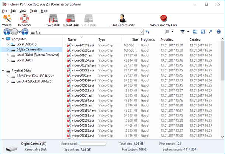The height and width of the screenshot is (154, 225).
Task: Expand CBM Flash Disk USB Device
Action: click(x=8, y=76)
